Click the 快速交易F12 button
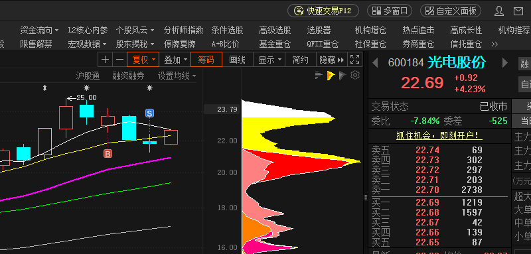 [323, 11]
